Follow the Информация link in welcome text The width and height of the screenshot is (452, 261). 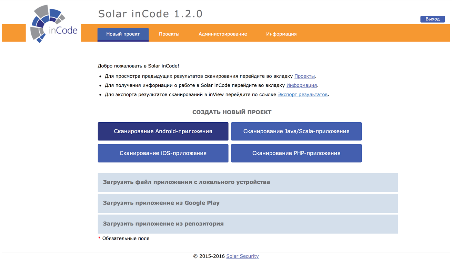pos(302,85)
